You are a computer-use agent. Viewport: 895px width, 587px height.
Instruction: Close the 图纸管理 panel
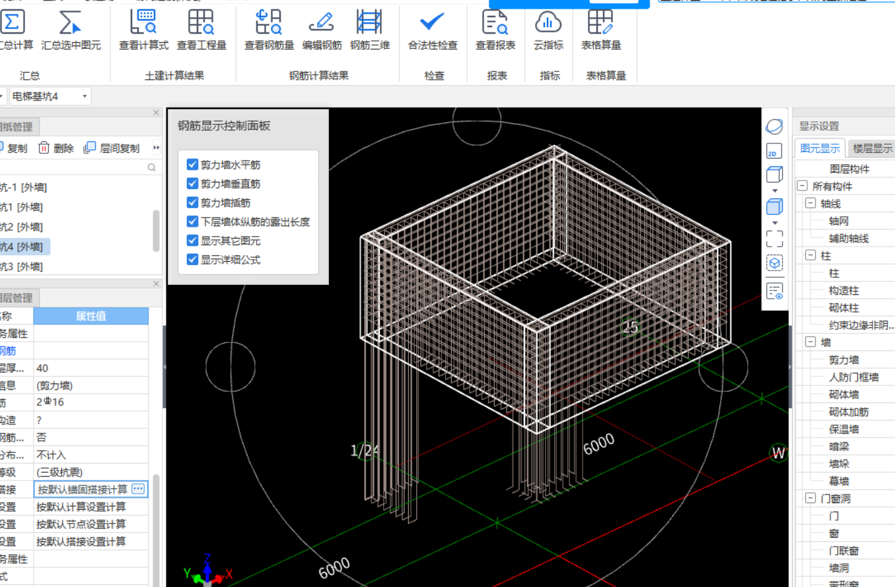pyautogui.click(x=156, y=113)
